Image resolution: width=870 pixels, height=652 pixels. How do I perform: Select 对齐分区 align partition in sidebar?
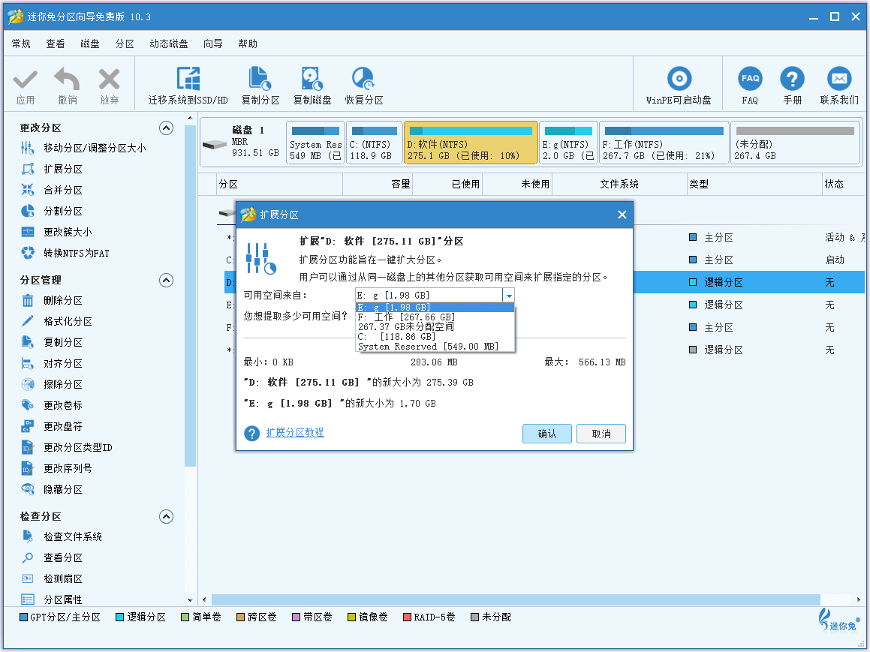pyautogui.click(x=52, y=364)
